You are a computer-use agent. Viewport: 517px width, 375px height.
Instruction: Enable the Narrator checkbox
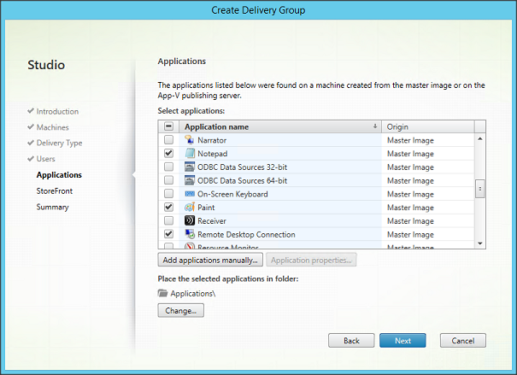click(x=168, y=140)
